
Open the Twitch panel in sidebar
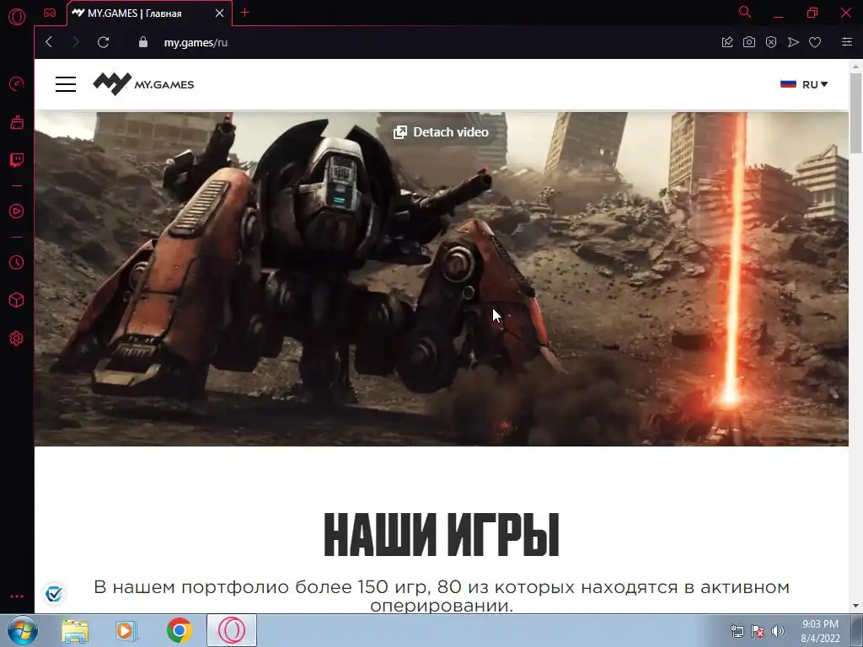(x=17, y=160)
